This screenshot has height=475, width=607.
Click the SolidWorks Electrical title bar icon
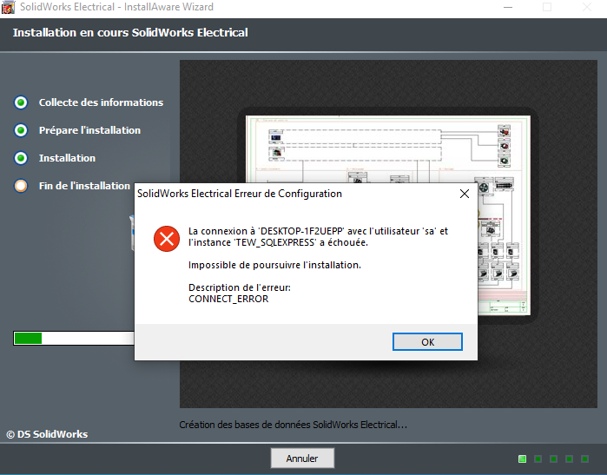(x=8, y=7)
